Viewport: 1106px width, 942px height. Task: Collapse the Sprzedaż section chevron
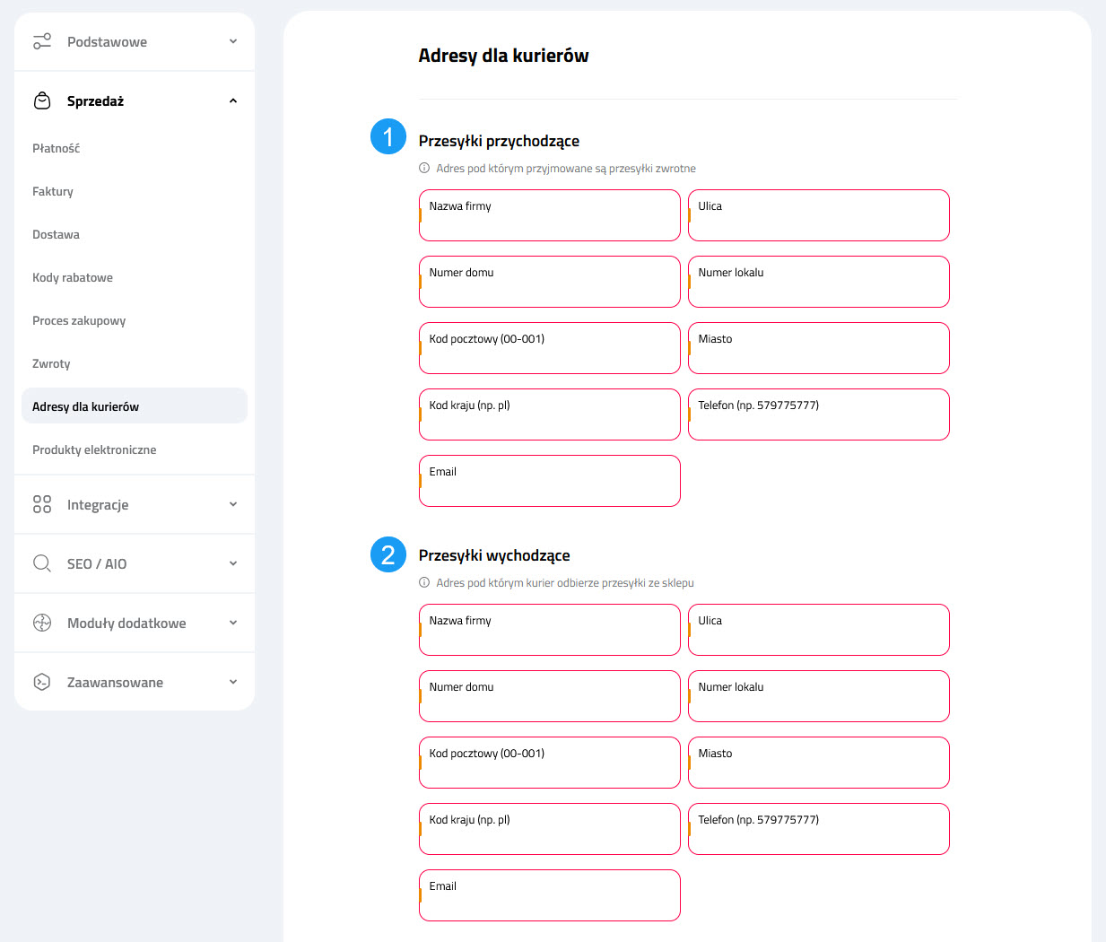(x=233, y=100)
